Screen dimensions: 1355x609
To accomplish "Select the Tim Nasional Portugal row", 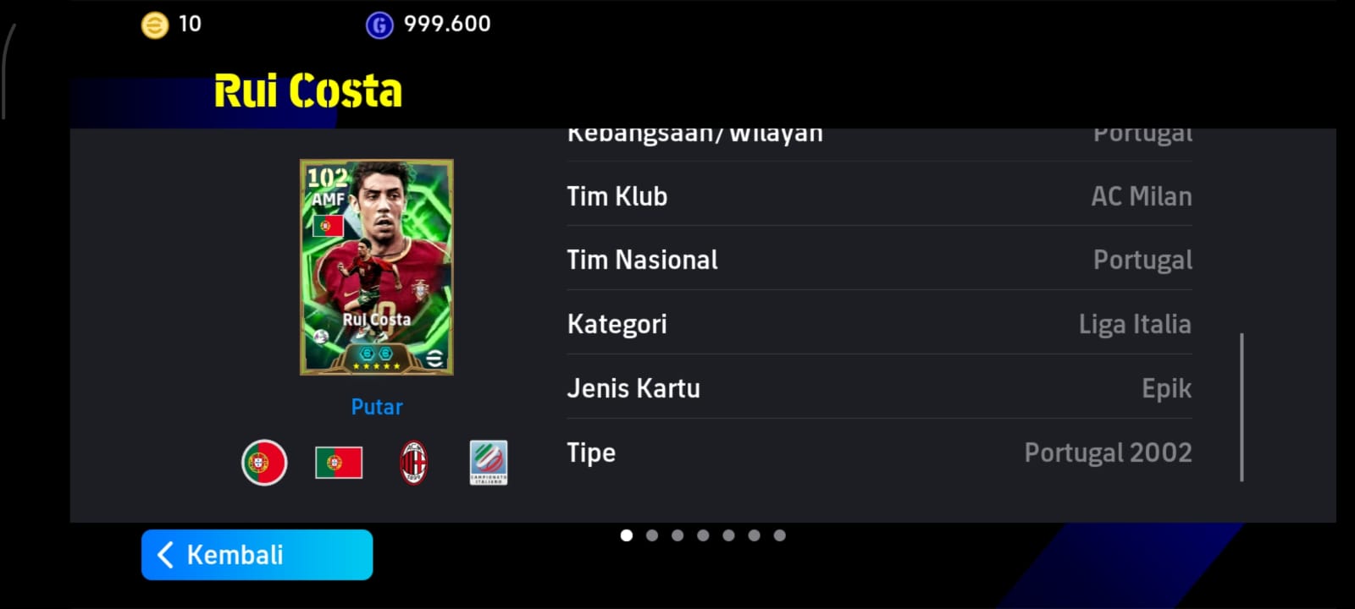I will pyautogui.click(x=879, y=260).
